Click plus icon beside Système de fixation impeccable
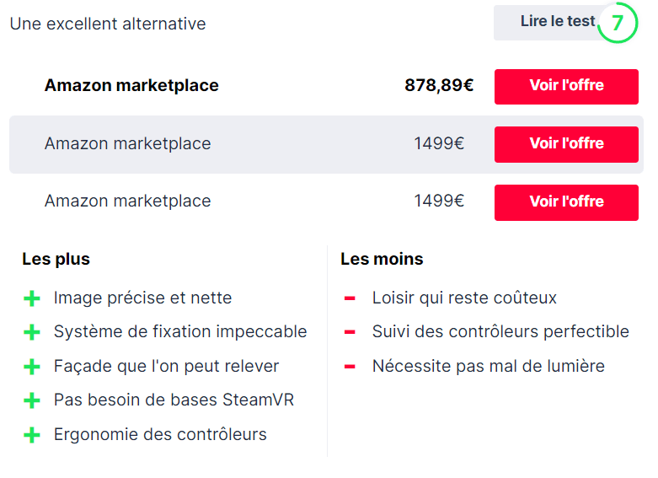The height and width of the screenshot is (478, 658). [x=32, y=332]
